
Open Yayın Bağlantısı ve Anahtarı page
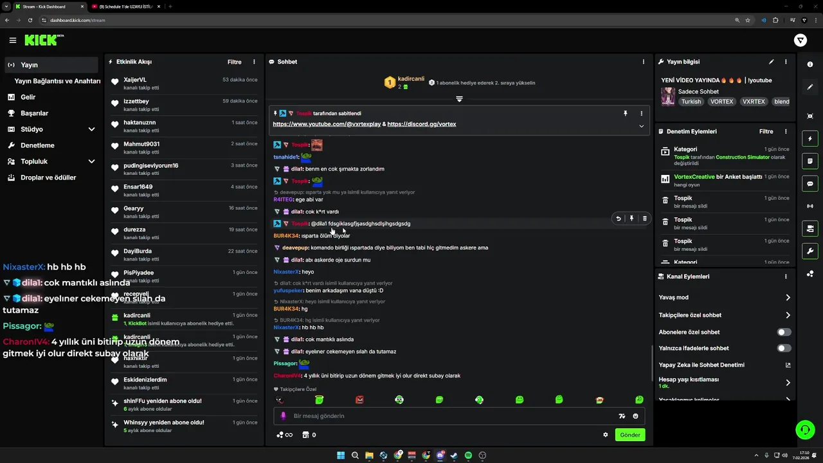pyautogui.click(x=57, y=81)
